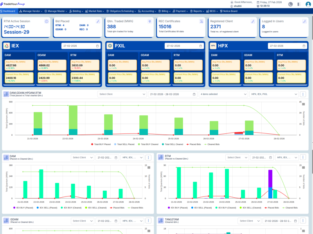Open the Payment menu
This screenshot has width=313, height=234.
[180, 11]
